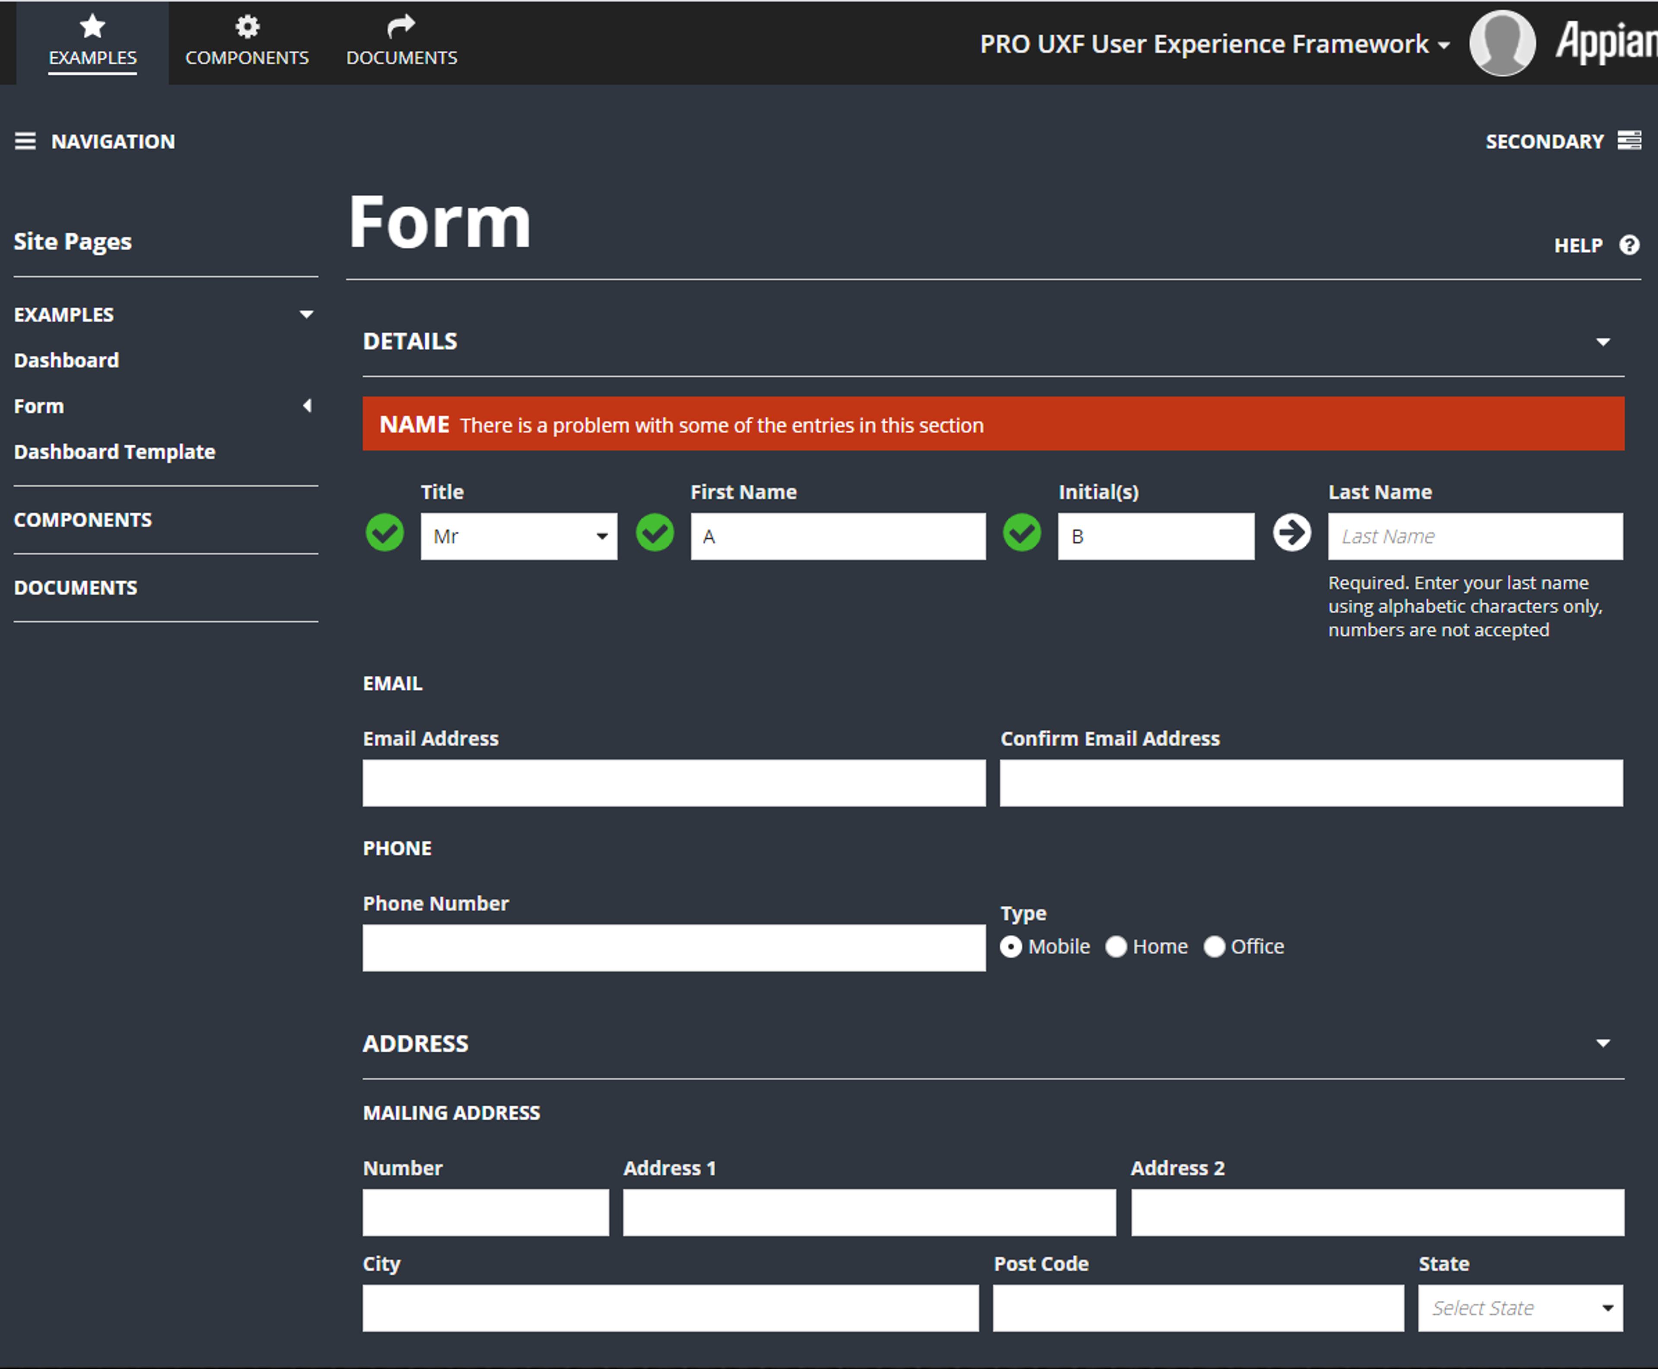The height and width of the screenshot is (1369, 1658).
Task: Click green checkmark beside First Name
Action: pyautogui.click(x=655, y=533)
